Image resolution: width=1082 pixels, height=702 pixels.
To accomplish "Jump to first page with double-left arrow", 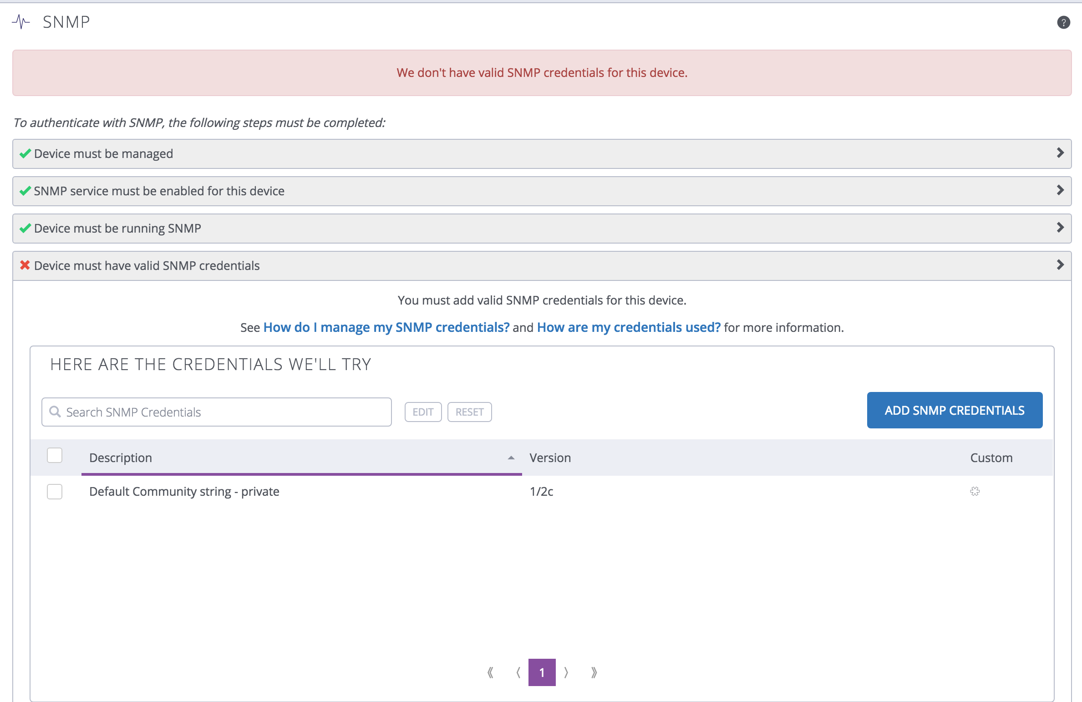I will [490, 672].
